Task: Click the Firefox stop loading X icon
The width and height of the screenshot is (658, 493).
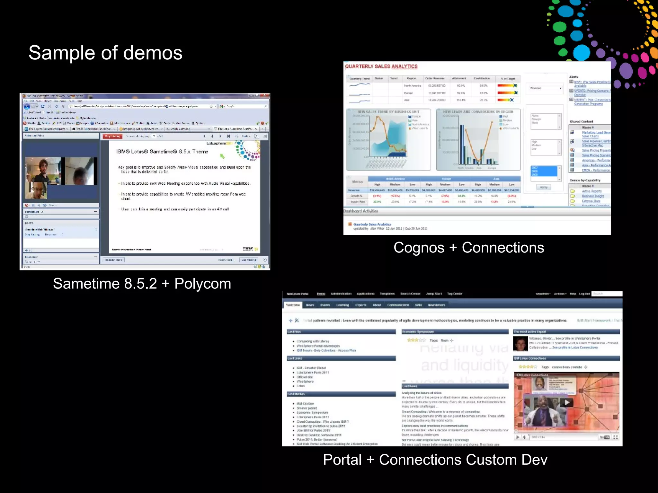Action: 49,106
